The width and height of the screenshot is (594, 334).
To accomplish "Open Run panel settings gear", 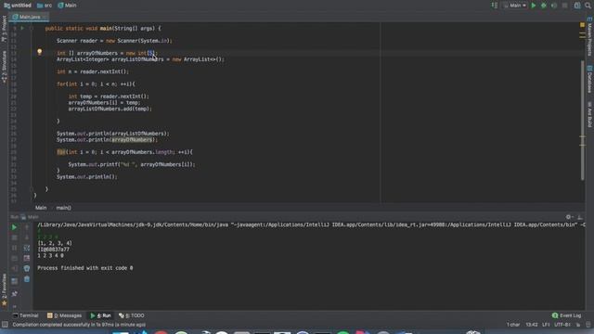I will [x=569, y=217].
